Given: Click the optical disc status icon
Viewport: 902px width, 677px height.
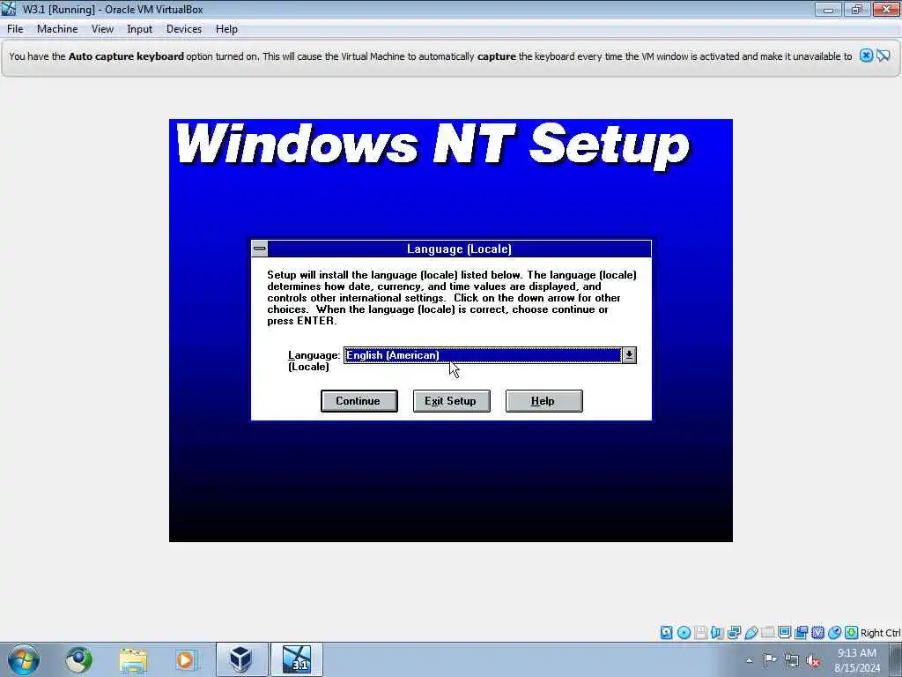Looking at the screenshot, I should tap(684, 633).
